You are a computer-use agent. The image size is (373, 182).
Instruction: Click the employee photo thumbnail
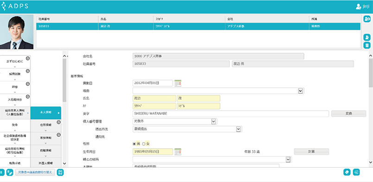coord(17,32)
